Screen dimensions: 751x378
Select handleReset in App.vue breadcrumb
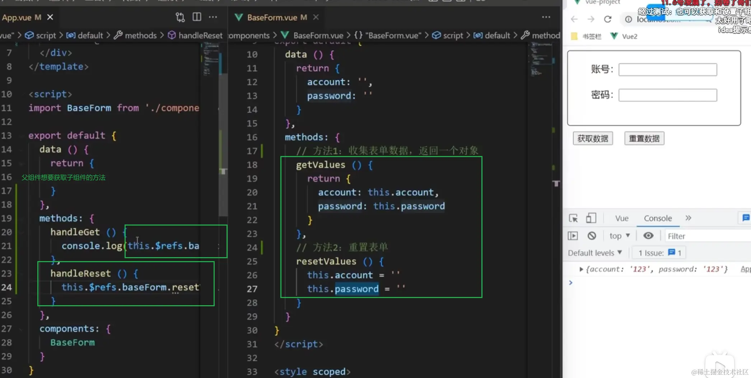[196, 36]
